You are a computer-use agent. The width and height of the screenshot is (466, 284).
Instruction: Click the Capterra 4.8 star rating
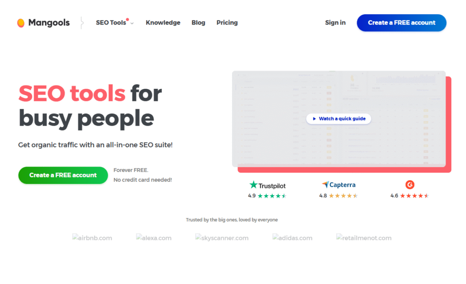tap(339, 196)
